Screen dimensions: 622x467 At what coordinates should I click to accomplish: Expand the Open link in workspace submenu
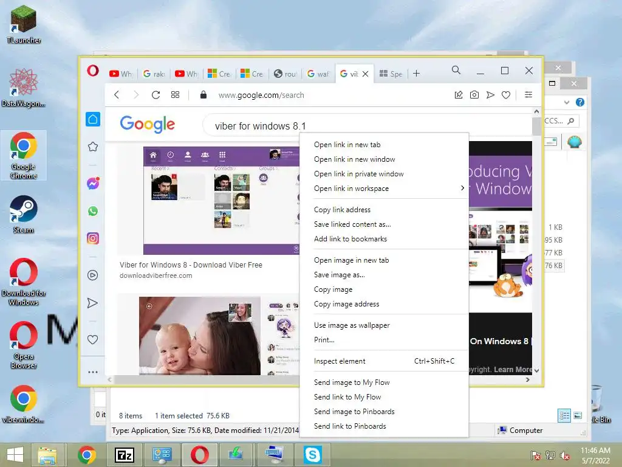[462, 189]
